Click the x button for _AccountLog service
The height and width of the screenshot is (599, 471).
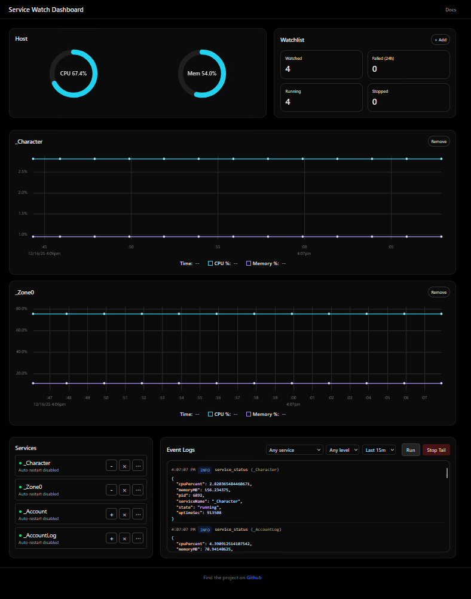click(x=124, y=538)
